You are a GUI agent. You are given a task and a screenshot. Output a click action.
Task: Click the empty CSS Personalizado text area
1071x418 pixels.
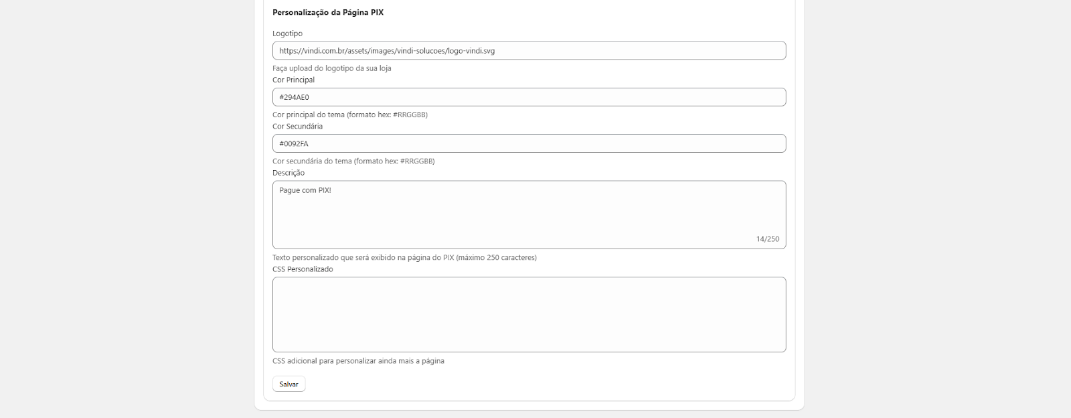(x=529, y=314)
